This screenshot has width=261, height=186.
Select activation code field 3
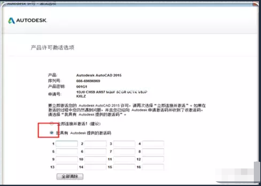click(x=124, y=144)
